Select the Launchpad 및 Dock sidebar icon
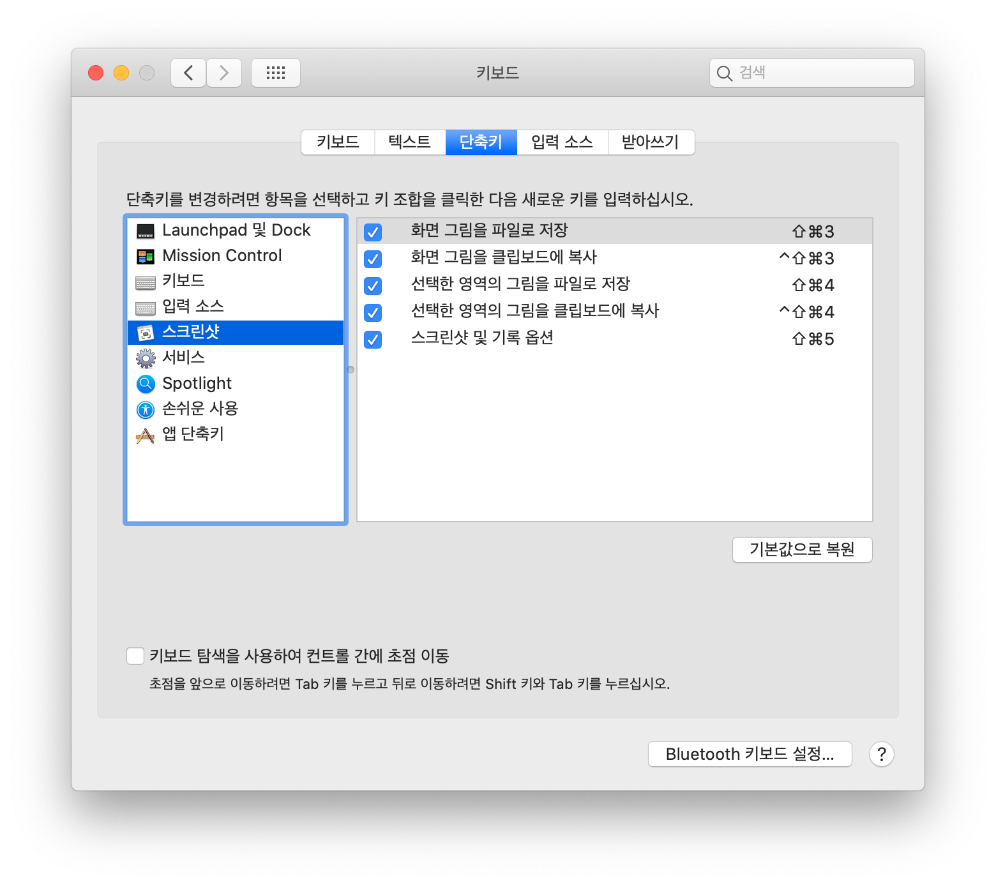The height and width of the screenshot is (885, 996). point(146,230)
